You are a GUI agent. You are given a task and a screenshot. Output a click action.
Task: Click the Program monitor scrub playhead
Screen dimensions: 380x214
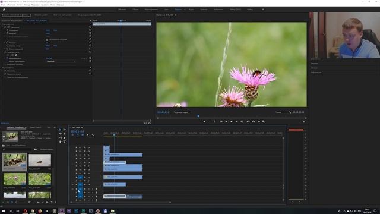click(198, 117)
